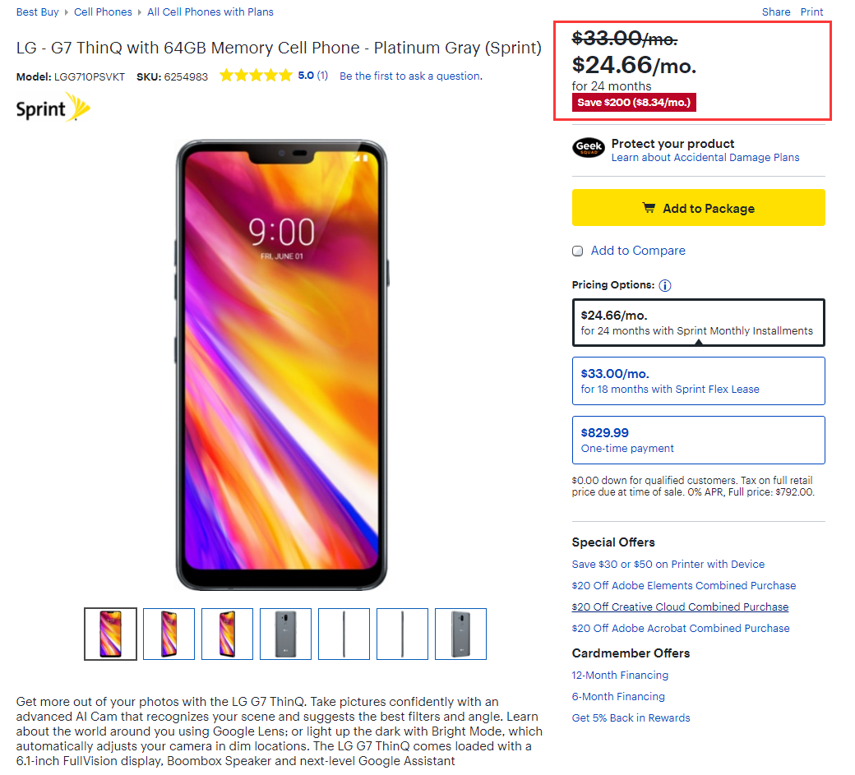Image resolution: width=855 pixels, height=775 pixels.
Task: Open 12-Month Financing cardmember offer
Action: [x=620, y=676]
